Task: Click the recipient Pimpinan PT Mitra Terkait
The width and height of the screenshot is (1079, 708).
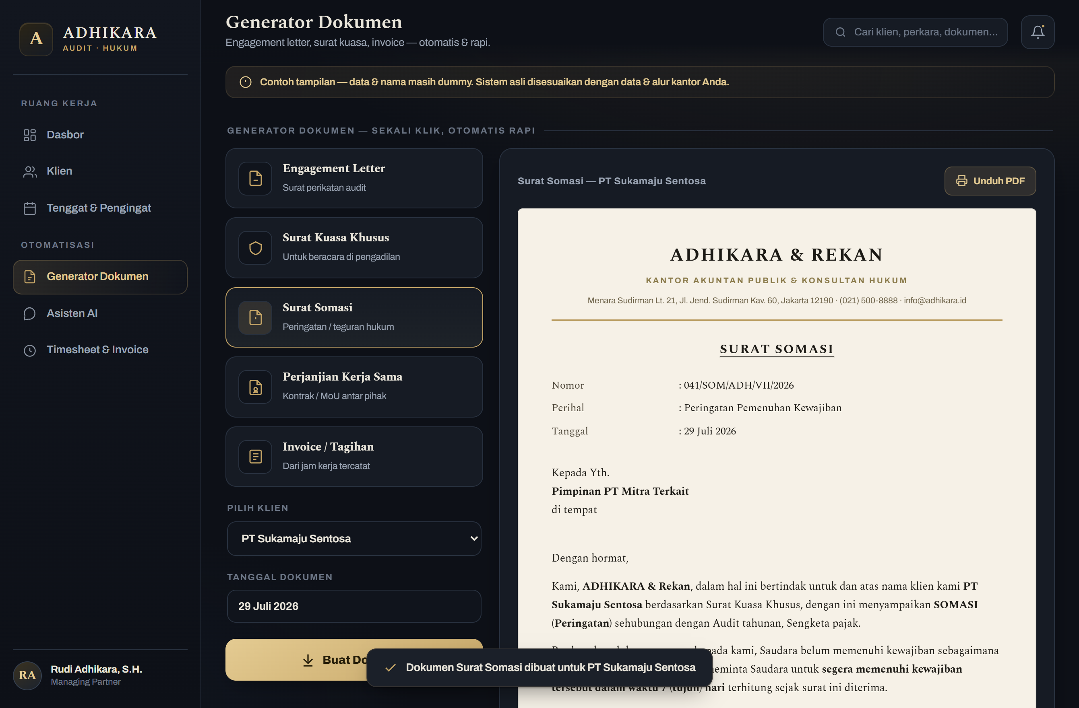Action: coord(620,491)
